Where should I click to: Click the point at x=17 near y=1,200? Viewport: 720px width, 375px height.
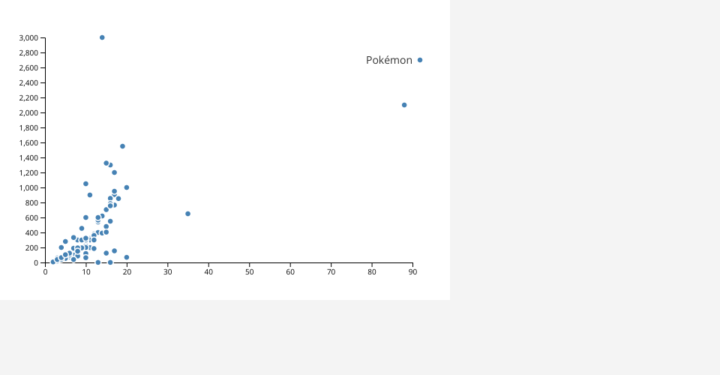coord(114,172)
